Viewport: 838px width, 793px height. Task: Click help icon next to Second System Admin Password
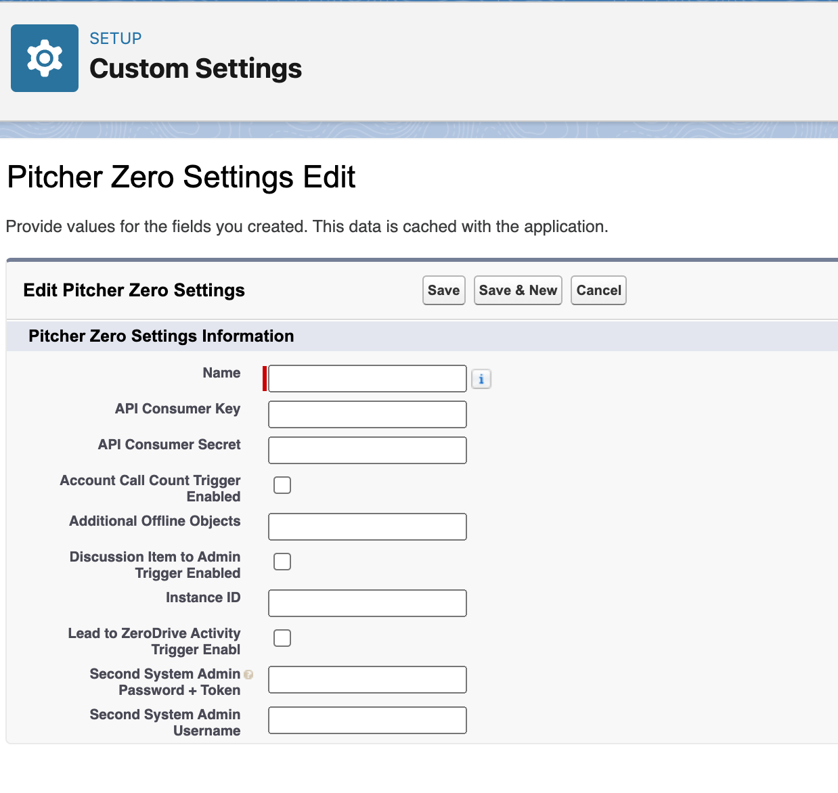click(x=248, y=675)
